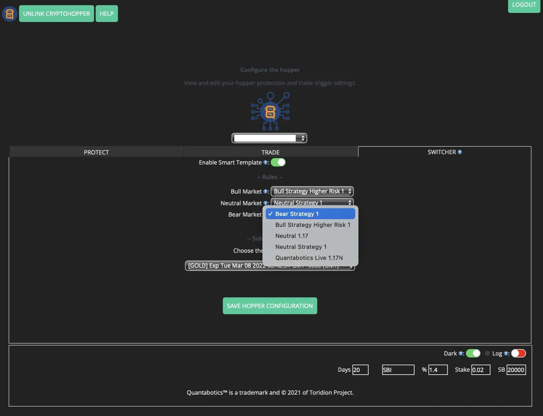Click the large hopper robot network icon
The width and height of the screenshot is (543, 416).
pos(270,111)
